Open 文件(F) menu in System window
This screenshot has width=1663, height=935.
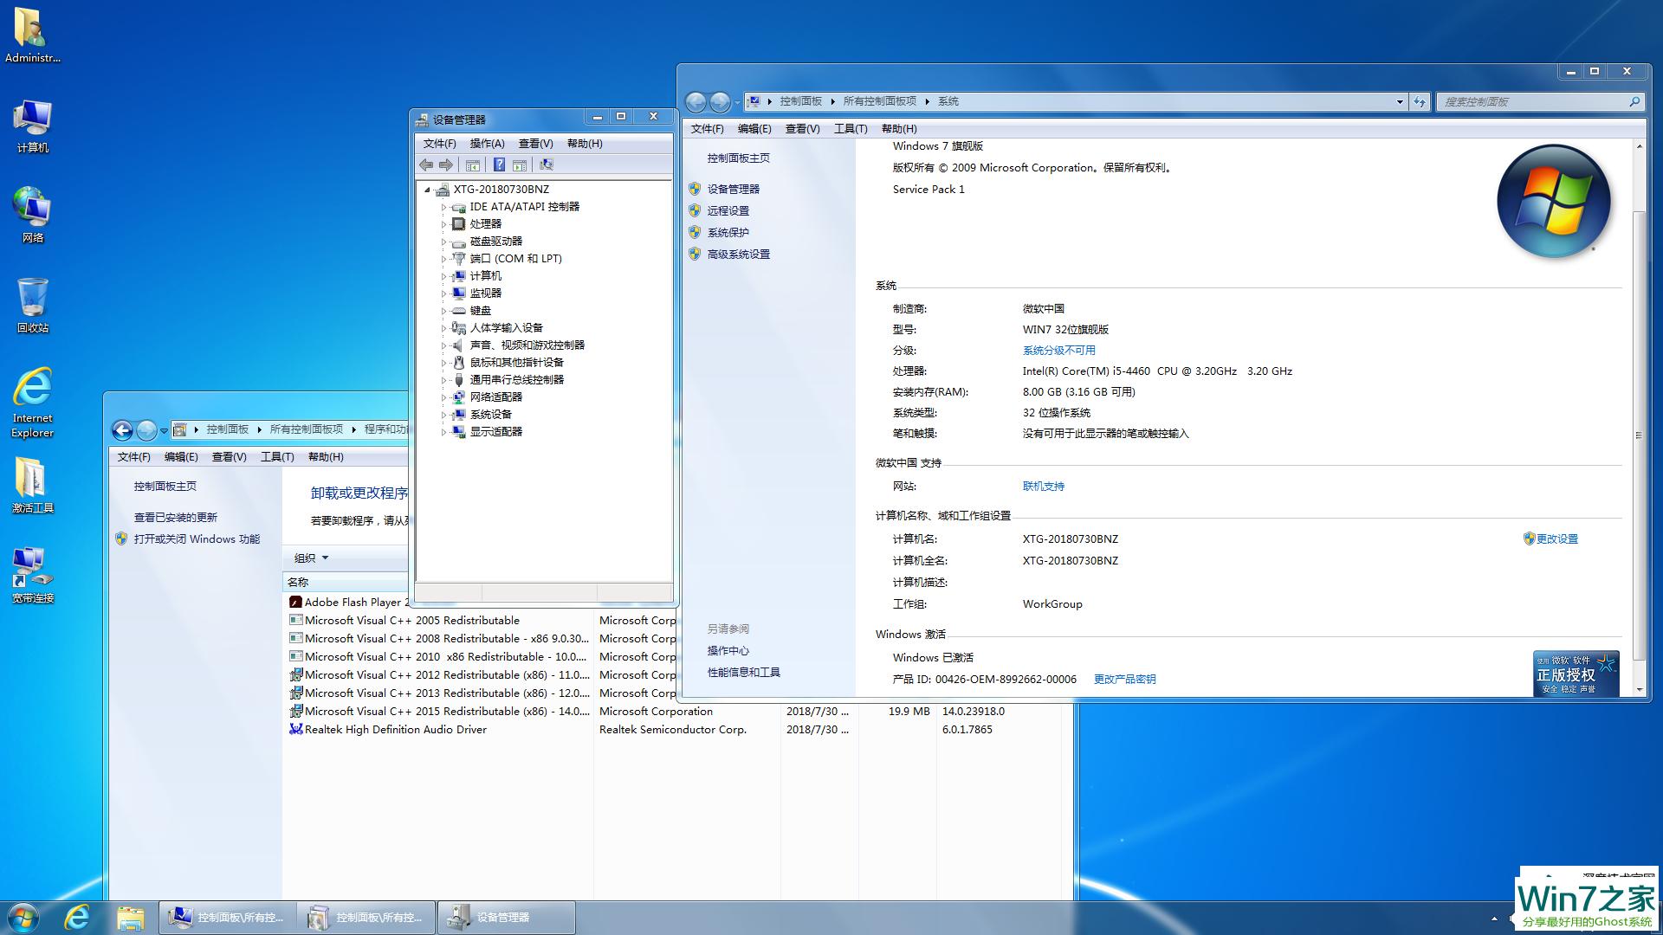pos(707,129)
